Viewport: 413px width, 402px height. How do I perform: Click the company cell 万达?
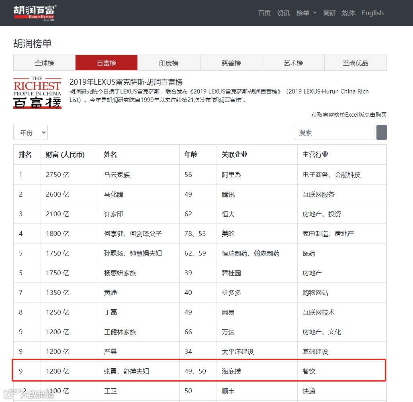pos(228,332)
